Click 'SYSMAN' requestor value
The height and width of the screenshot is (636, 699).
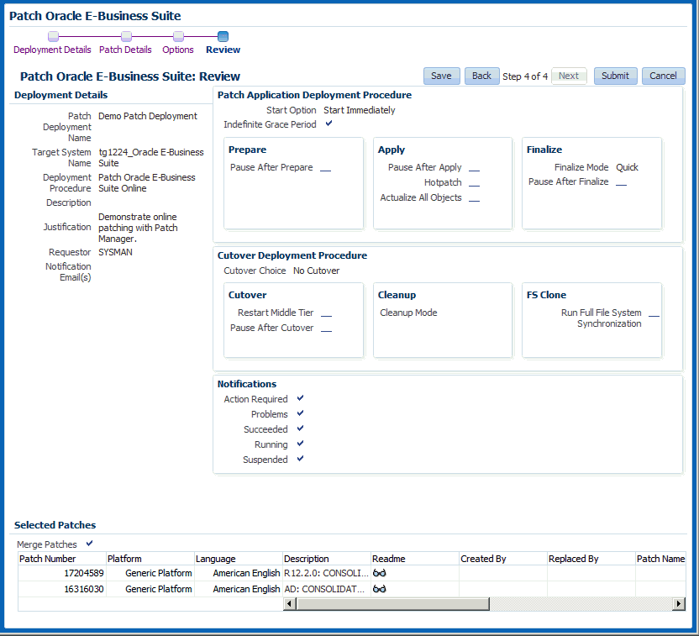(115, 252)
